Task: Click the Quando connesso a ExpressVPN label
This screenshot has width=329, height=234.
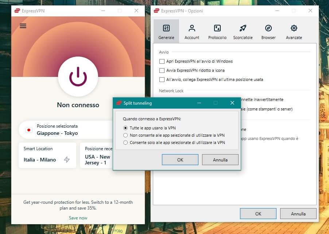Action: [x=152, y=119]
